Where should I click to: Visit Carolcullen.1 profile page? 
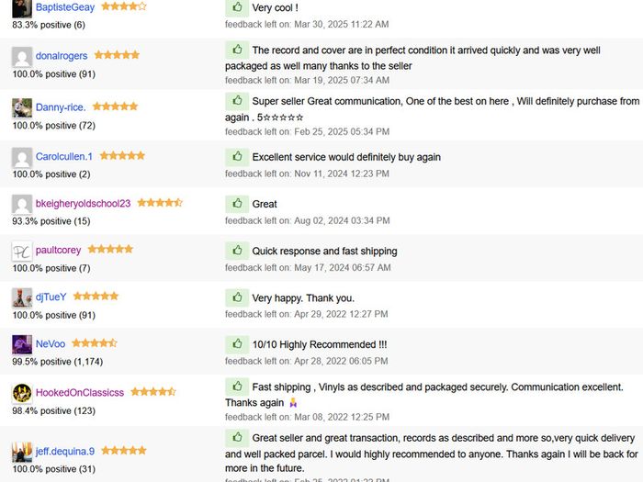(64, 156)
